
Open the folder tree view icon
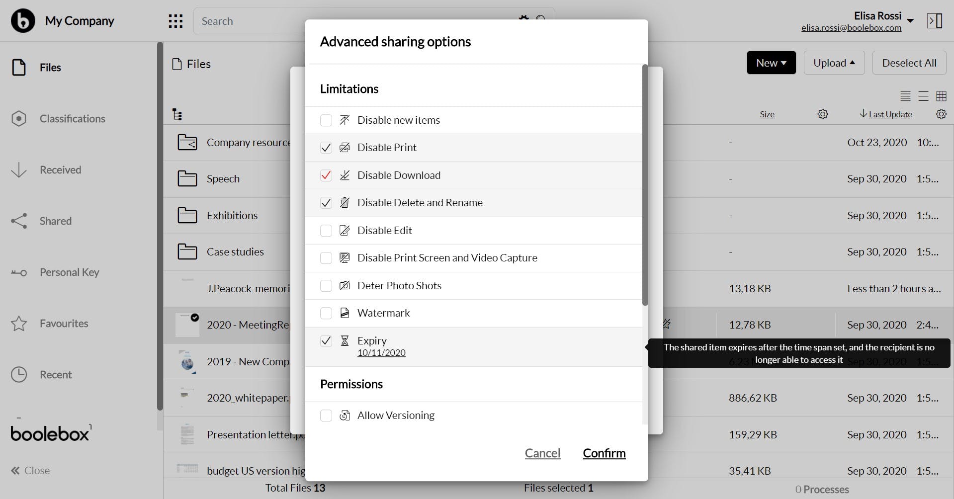tap(177, 114)
